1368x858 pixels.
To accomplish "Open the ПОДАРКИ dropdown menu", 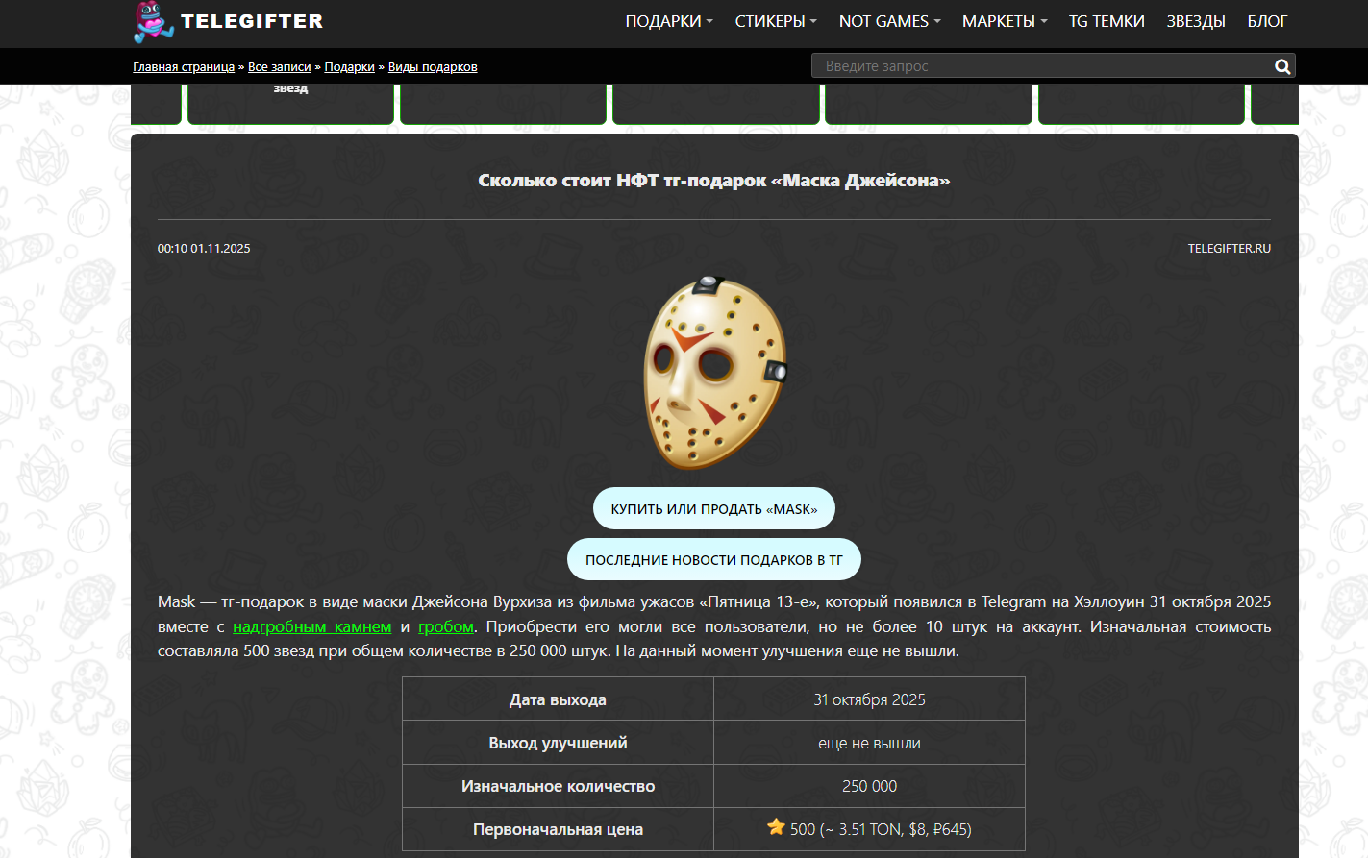I will tap(669, 21).
